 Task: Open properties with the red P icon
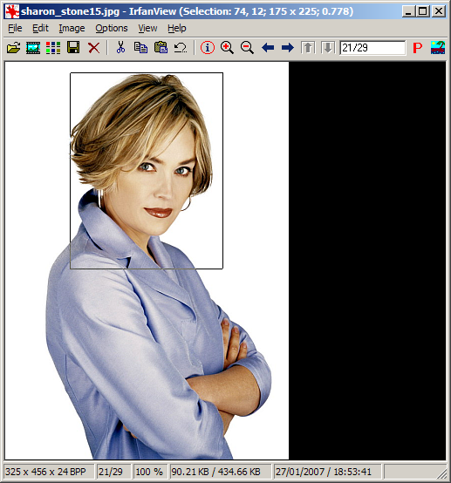[417, 48]
